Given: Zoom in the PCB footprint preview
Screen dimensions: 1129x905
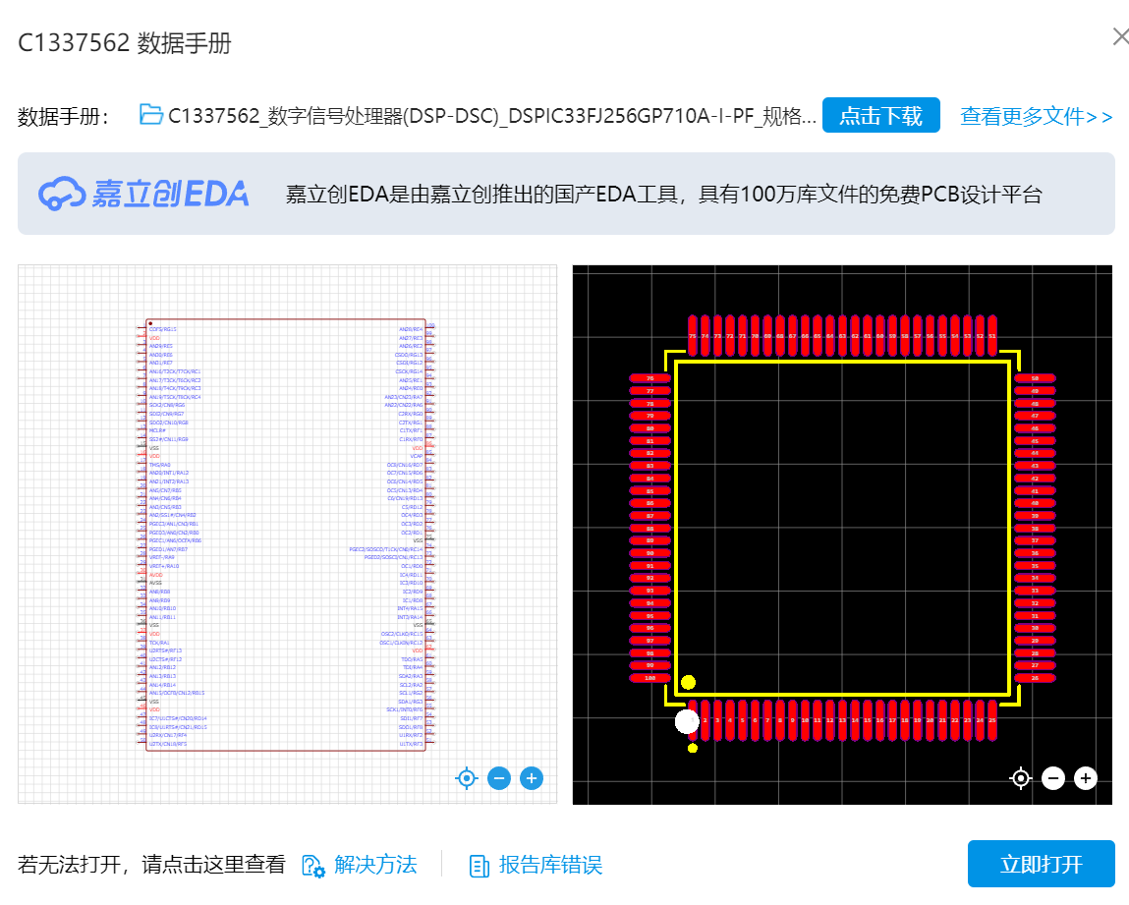Looking at the screenshot, I should pos(1085,778).
